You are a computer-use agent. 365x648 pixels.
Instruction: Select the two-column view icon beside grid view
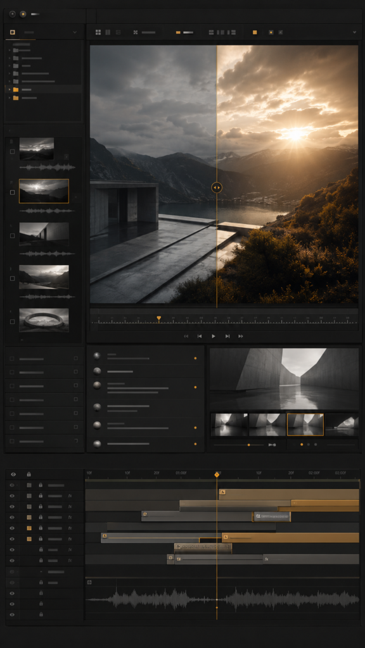(x=108, y=32)
